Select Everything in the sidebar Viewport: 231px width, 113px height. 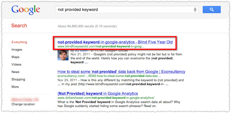(x=19, y=42)
